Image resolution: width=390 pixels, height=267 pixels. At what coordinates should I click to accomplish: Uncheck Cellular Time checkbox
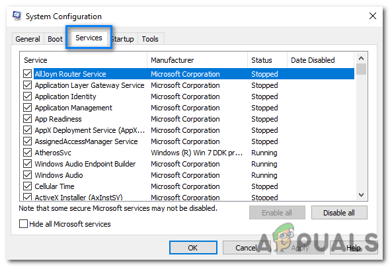point(27,186)
